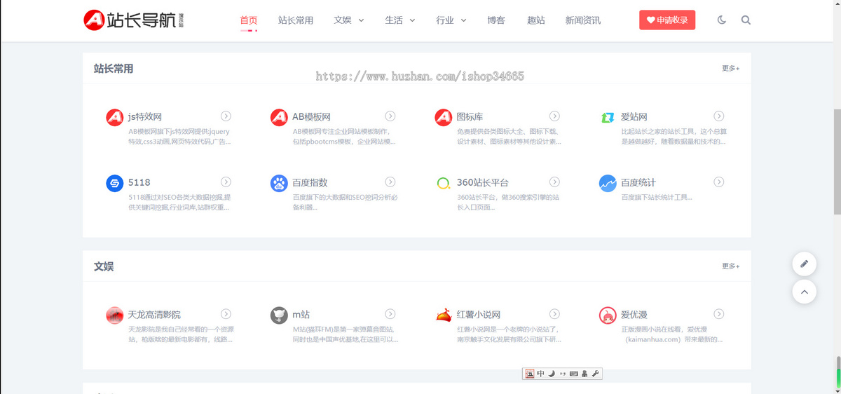Go to 百度指数 via its arrow icon
The width and height of the screenshot is (841, 394).
pyautogui.click(x=390, y=182)
